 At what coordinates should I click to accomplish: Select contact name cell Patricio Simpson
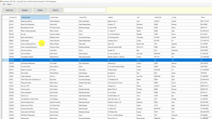pos(64,44)
